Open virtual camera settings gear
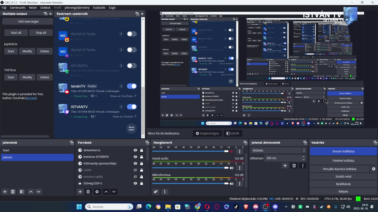Image resolution: width=378 pixels, height=212 pixels. 374,169
